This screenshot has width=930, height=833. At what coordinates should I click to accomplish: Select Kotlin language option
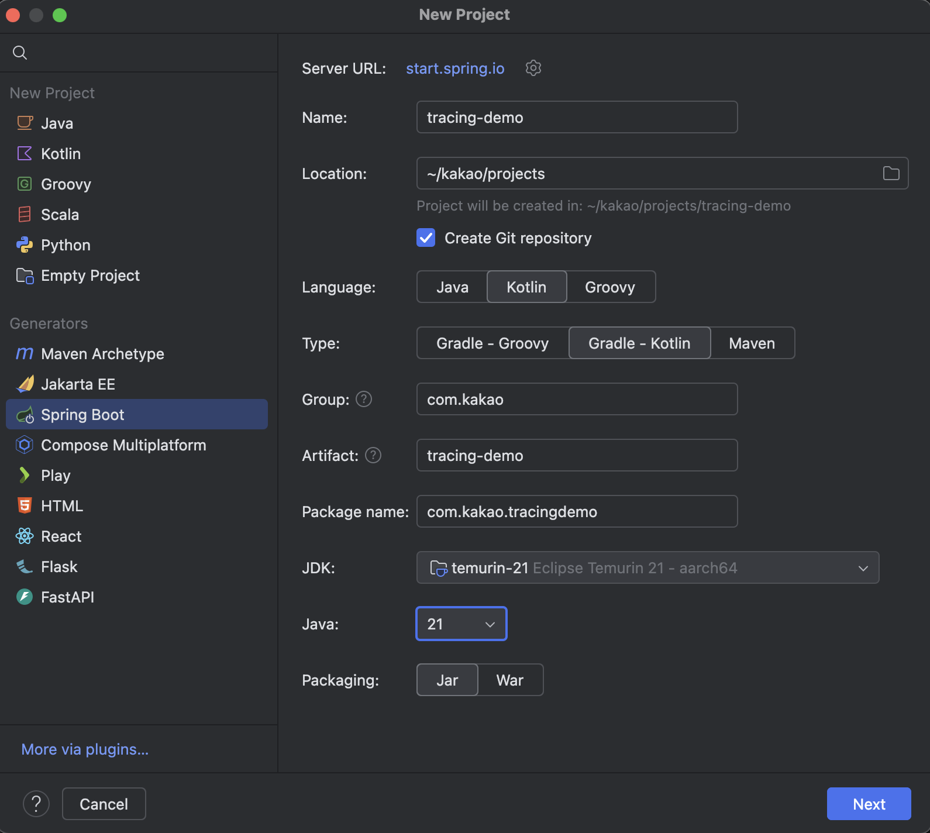[526, 287]
